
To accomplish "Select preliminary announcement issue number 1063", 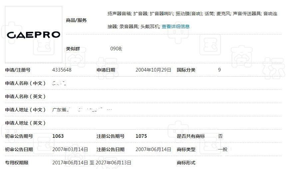I will click(58, 136).
